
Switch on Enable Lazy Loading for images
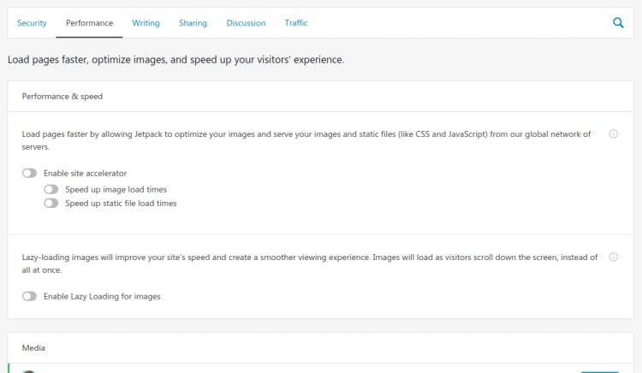29,296
